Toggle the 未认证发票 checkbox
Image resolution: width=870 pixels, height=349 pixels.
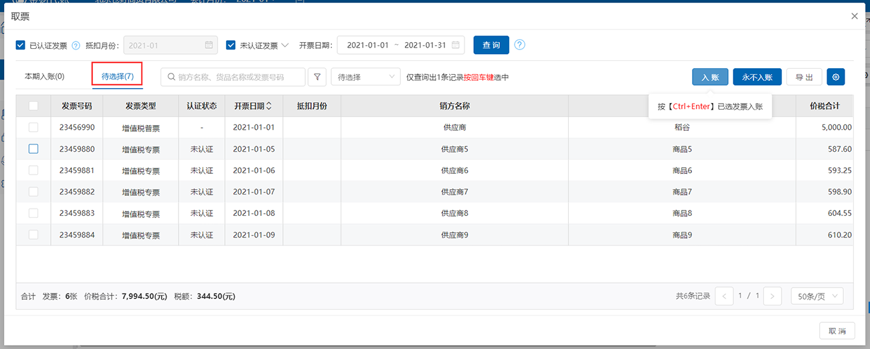[231, 45]
